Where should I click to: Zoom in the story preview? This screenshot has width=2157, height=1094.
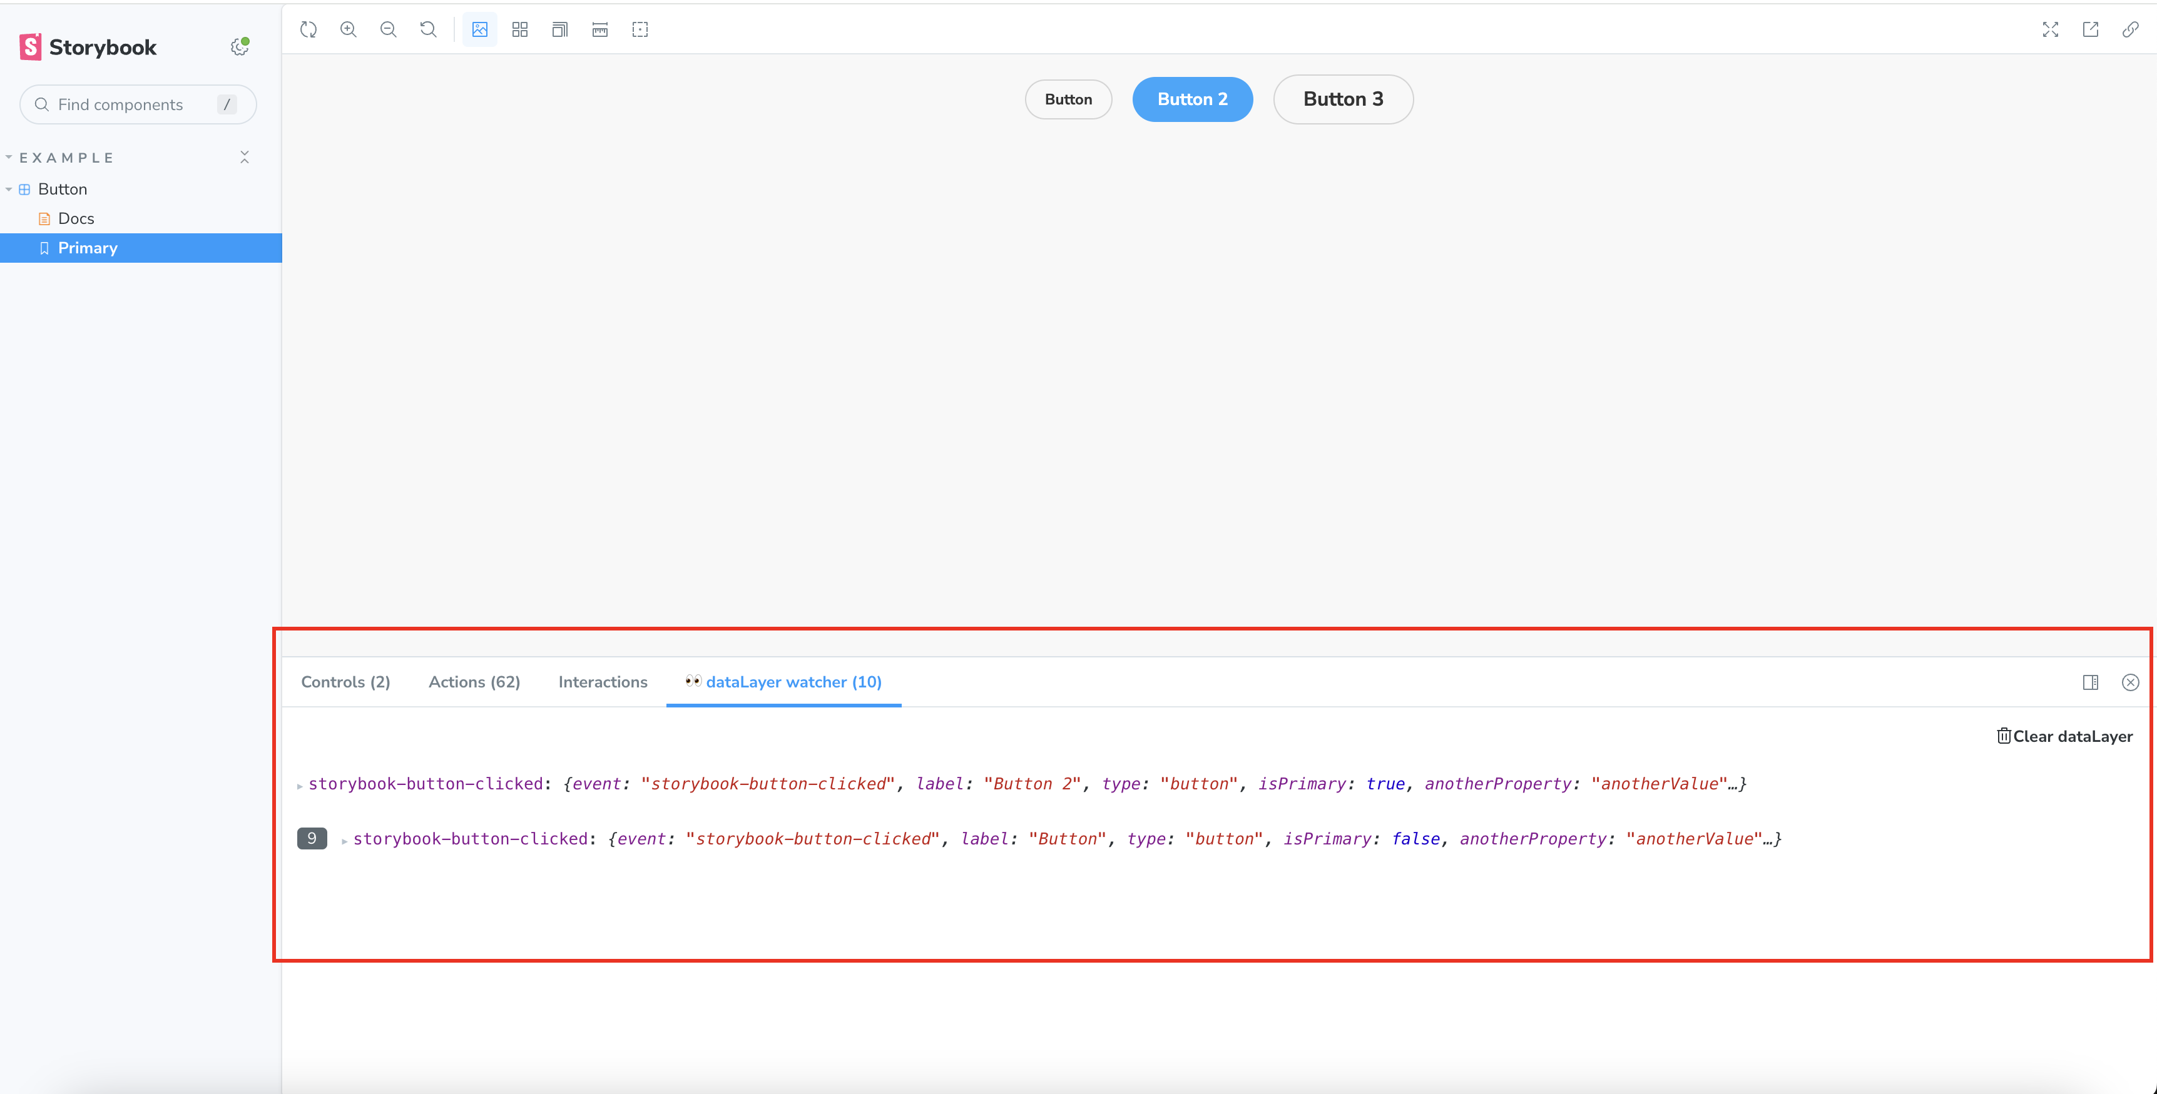[349, 29]
